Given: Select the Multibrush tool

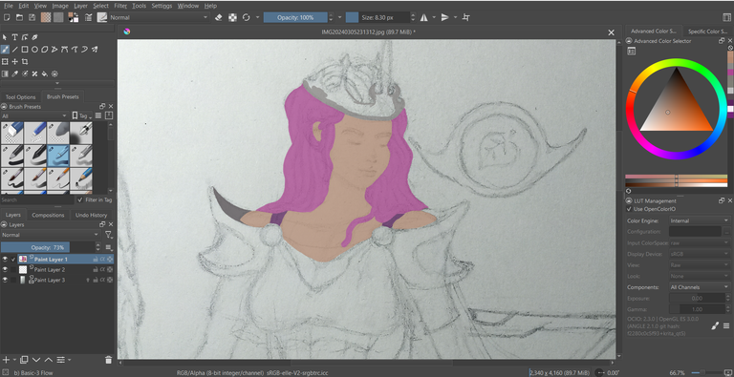Looking at the screenshot, I should coord(95,49).
